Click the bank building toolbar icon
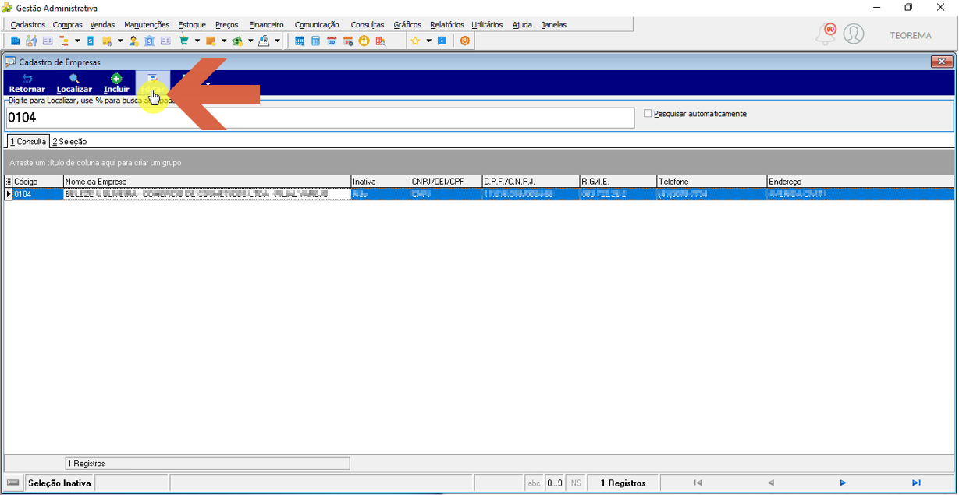This screenshot has width=959, height=495. 149,41
